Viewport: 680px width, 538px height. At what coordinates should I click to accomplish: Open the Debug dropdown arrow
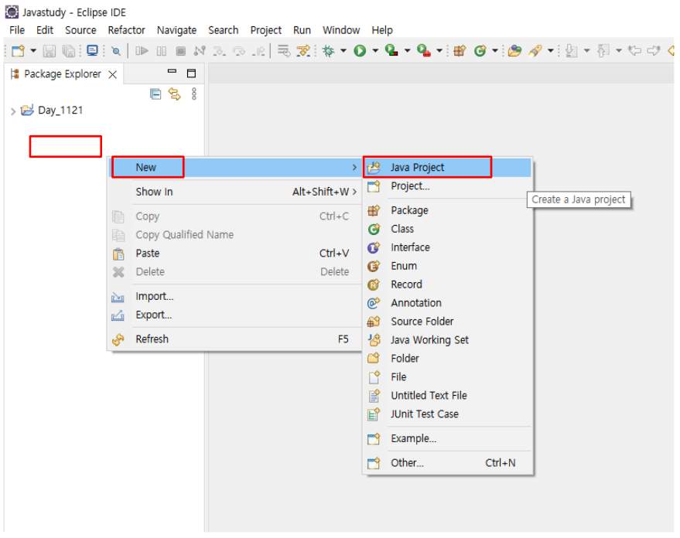[343, 51]
